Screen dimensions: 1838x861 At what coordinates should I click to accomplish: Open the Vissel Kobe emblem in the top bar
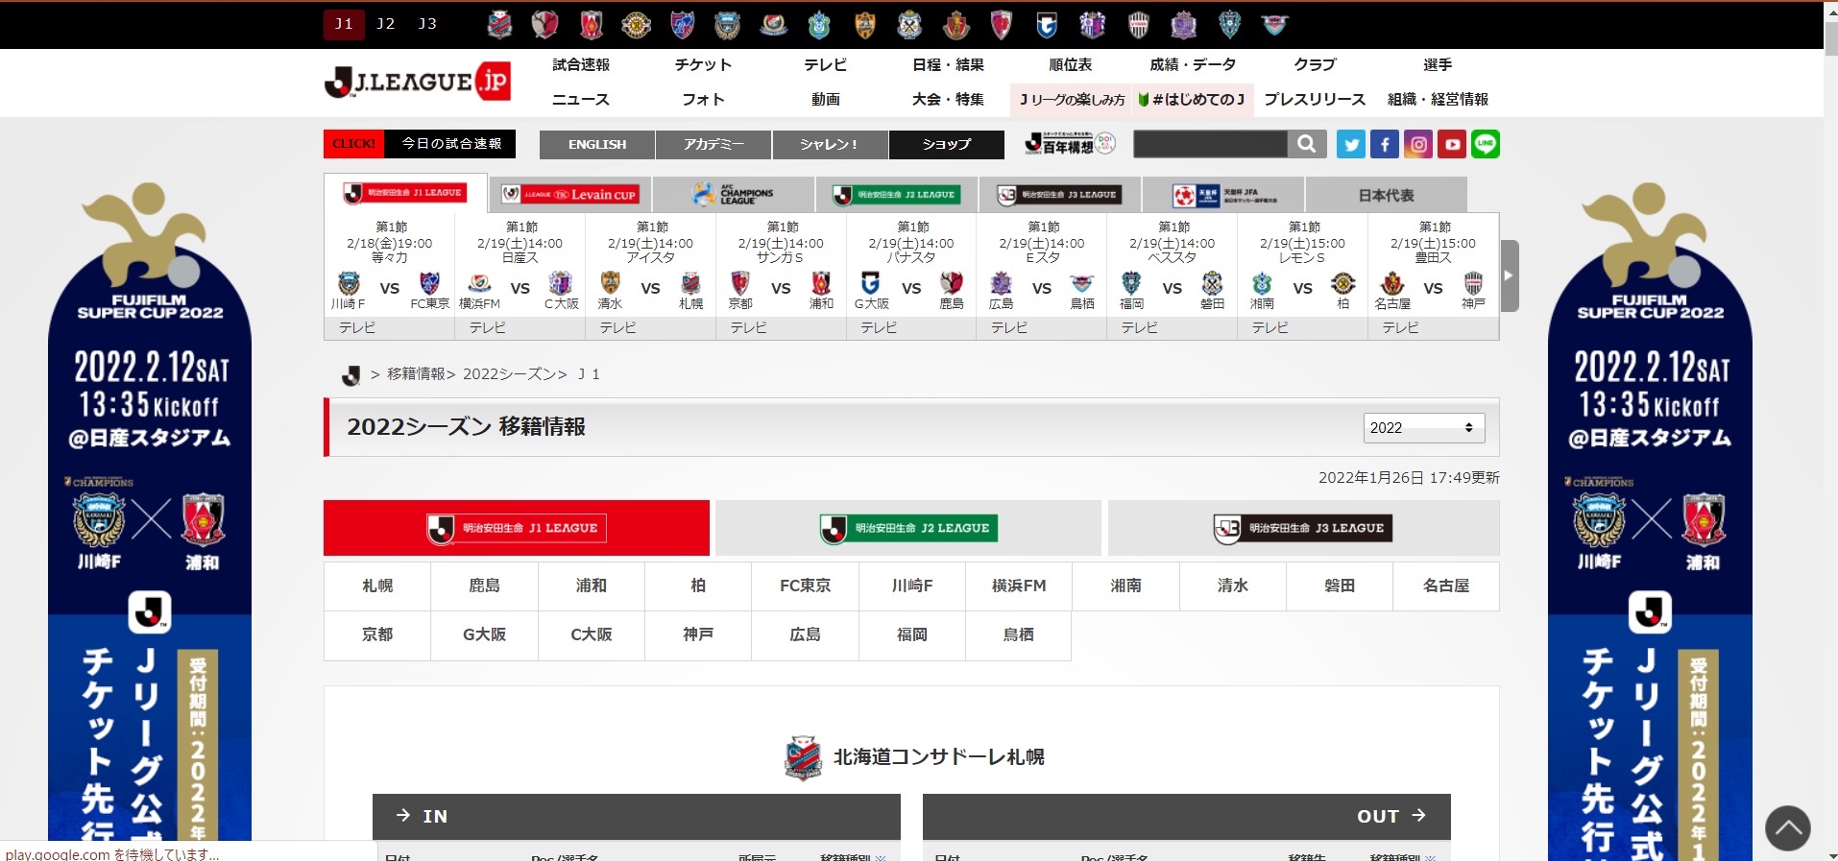point(1138,24)
